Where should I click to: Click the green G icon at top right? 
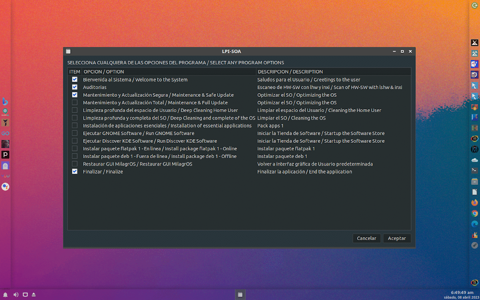[475, 6]
